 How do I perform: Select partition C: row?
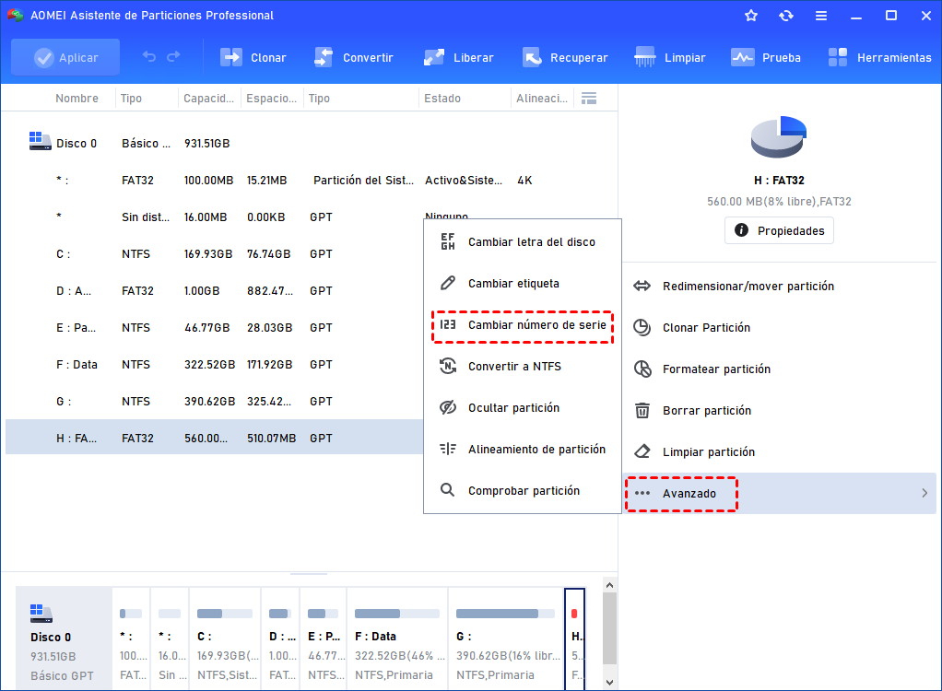215,254
